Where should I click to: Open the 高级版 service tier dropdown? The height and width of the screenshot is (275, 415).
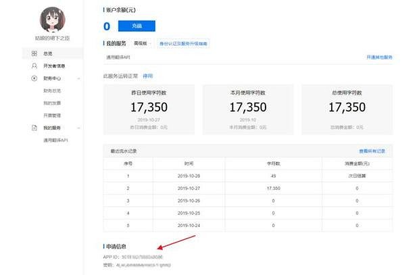point(143,43)
